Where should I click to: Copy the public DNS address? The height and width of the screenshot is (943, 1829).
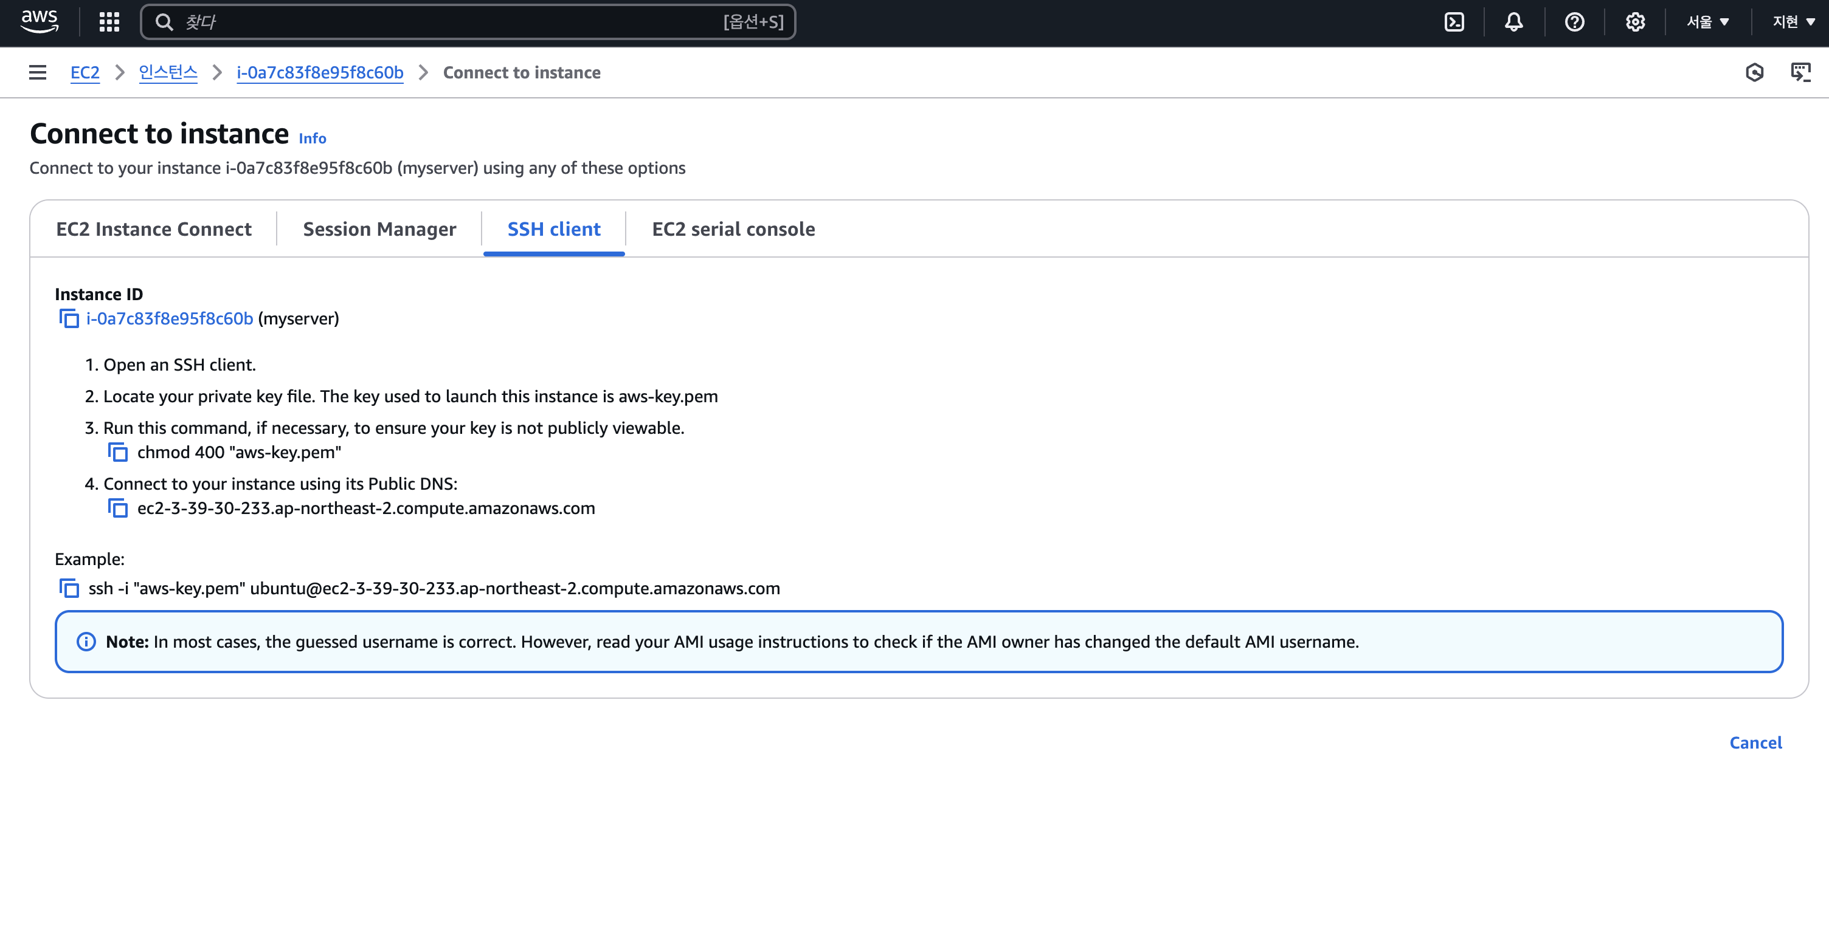[x=118, y=509]
